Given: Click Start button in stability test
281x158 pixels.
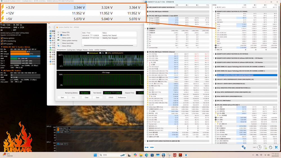Looking at the screenshot, I should tap(62, 97).
